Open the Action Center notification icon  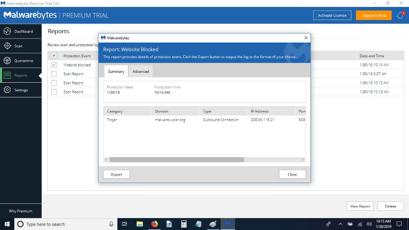[x=399, y=224]
